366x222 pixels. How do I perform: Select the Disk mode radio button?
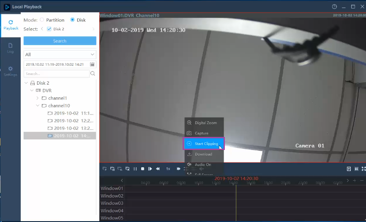pyautogui.click(x=72, y=20)
